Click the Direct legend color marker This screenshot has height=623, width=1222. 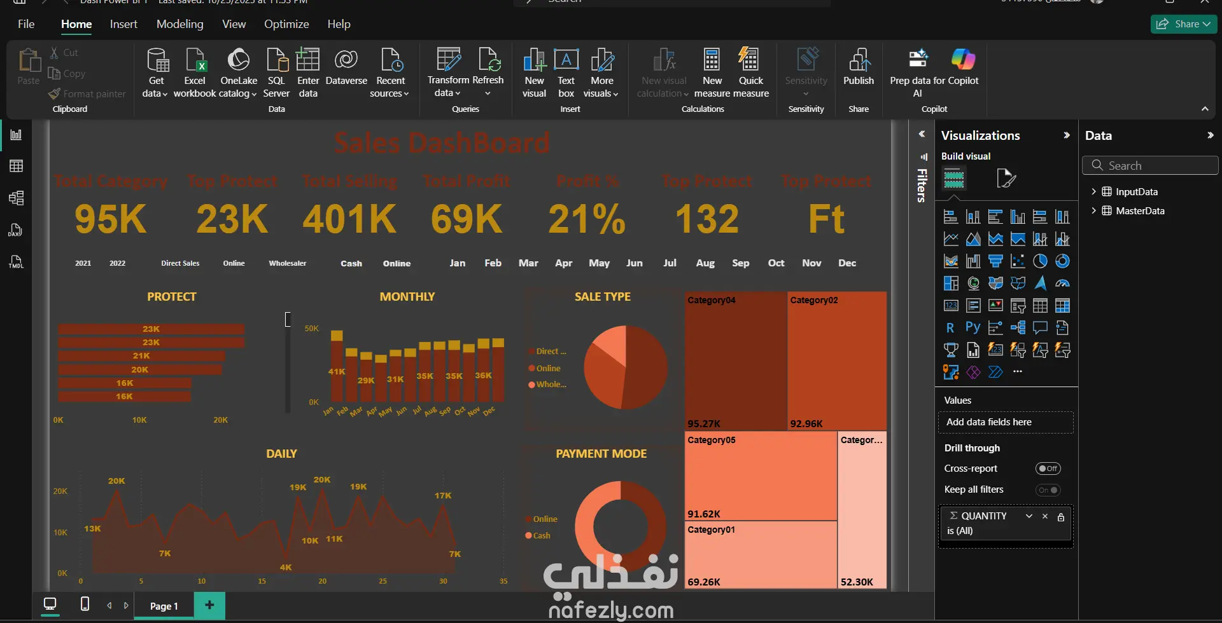pyautogui.click(x=531, y=352)
